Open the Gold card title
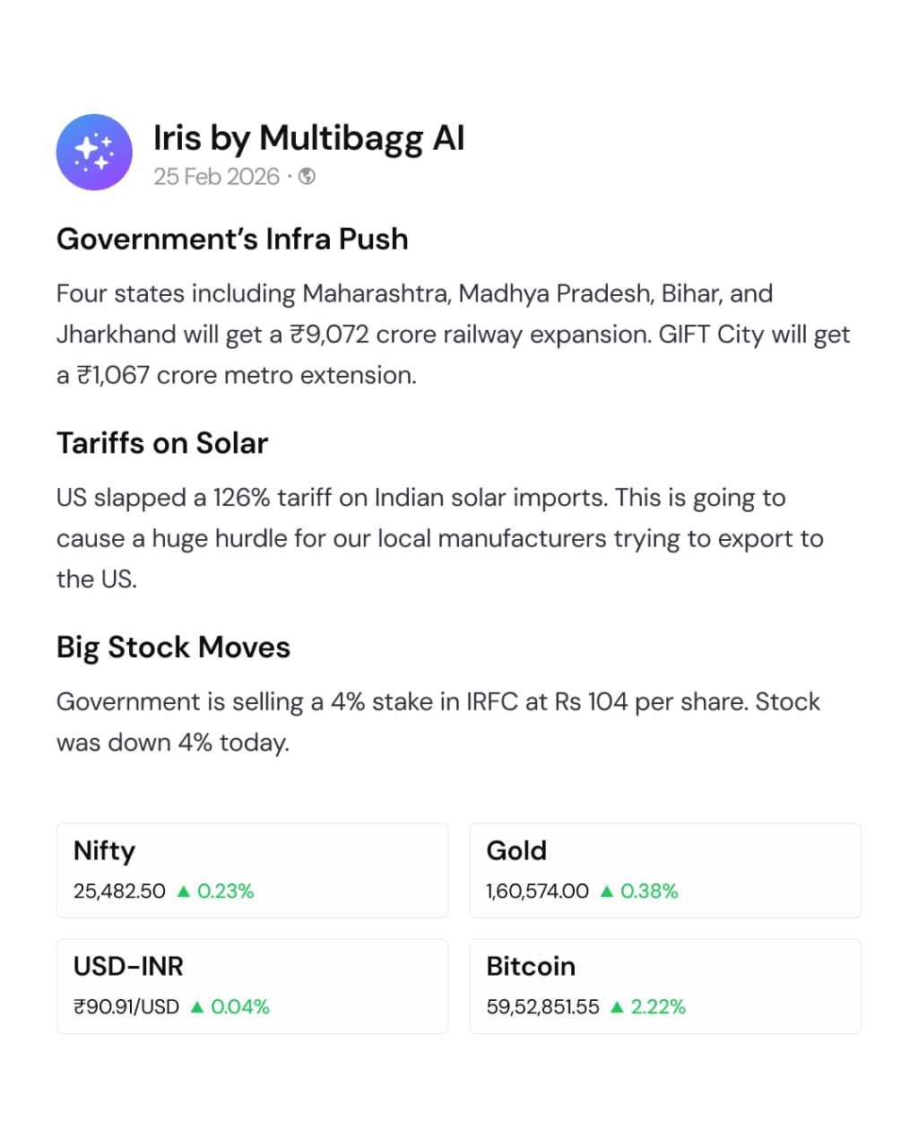Screen dimensions: 918x1148 tap(516, 851)
